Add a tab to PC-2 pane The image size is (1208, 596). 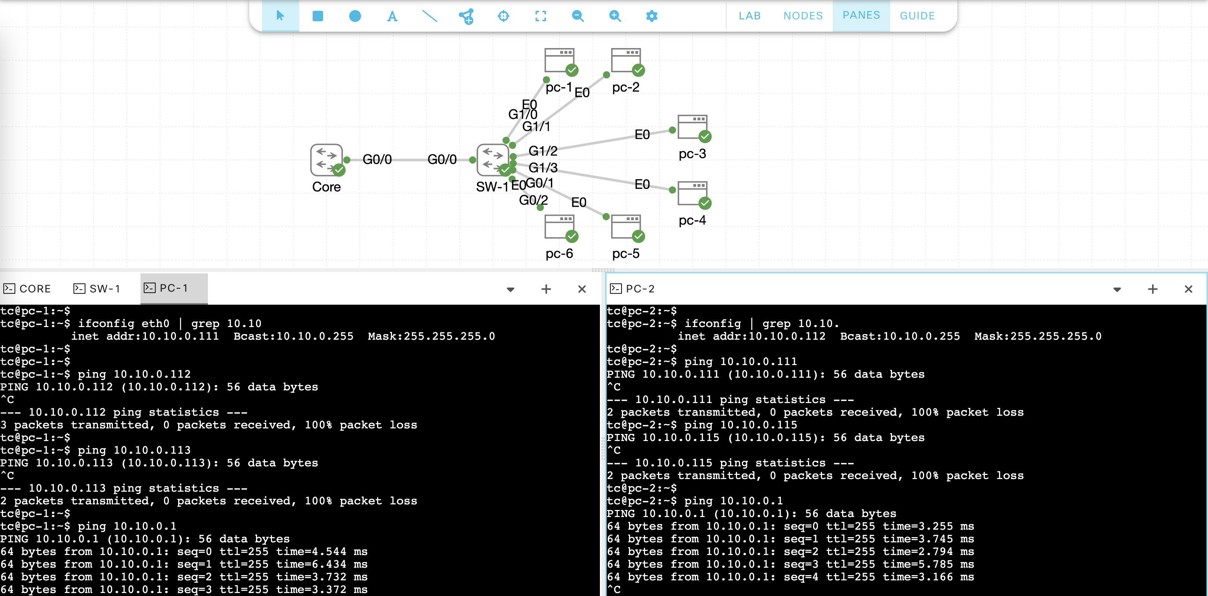[x=1152, y=289]
